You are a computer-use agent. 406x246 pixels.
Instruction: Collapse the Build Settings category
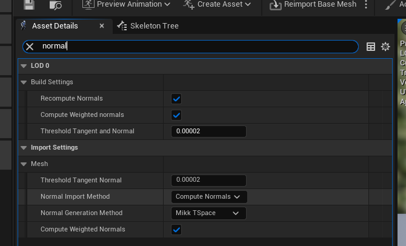pyautogui.click(x=24, y=82)
